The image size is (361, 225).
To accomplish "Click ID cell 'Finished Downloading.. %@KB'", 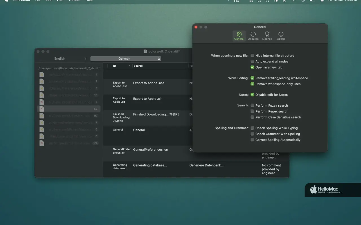I will coord(122,118).
